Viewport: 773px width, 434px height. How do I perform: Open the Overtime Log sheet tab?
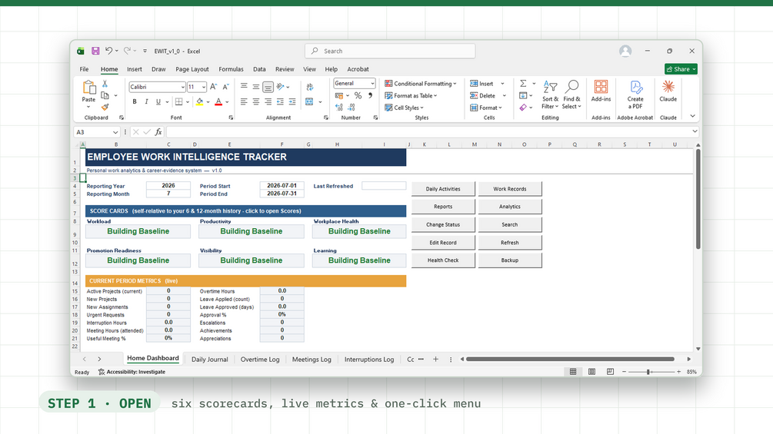point(260,359)
